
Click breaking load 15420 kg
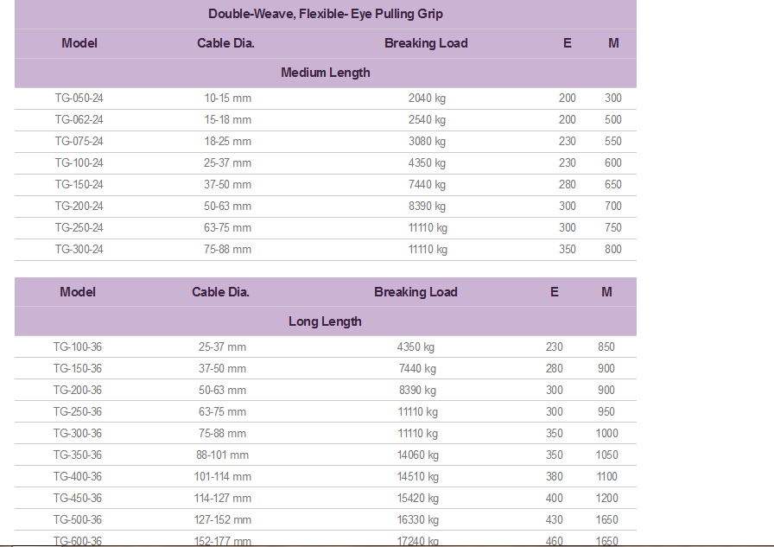click(417, 498)
